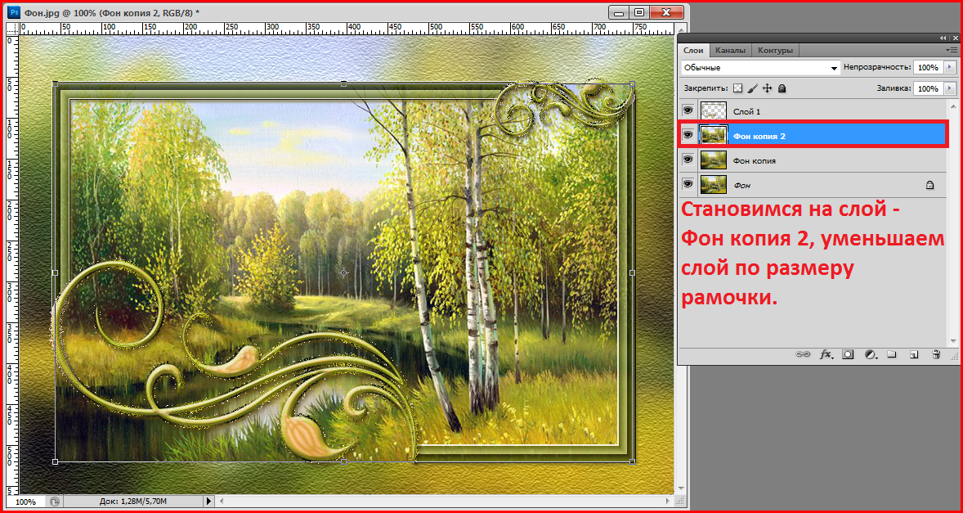This screenshot has height=513, width=963.
Task: Select the Фон копия layer name
Action: pos(755,160)
